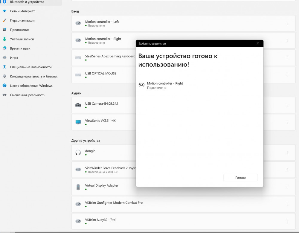The height and width of the screenshot is (233, 299).
Task: Click the Смешанная реальность headset icon
Action: [x=4, y=95]
